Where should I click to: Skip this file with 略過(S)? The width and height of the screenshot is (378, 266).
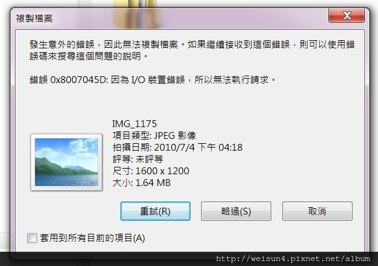(236, 211)
